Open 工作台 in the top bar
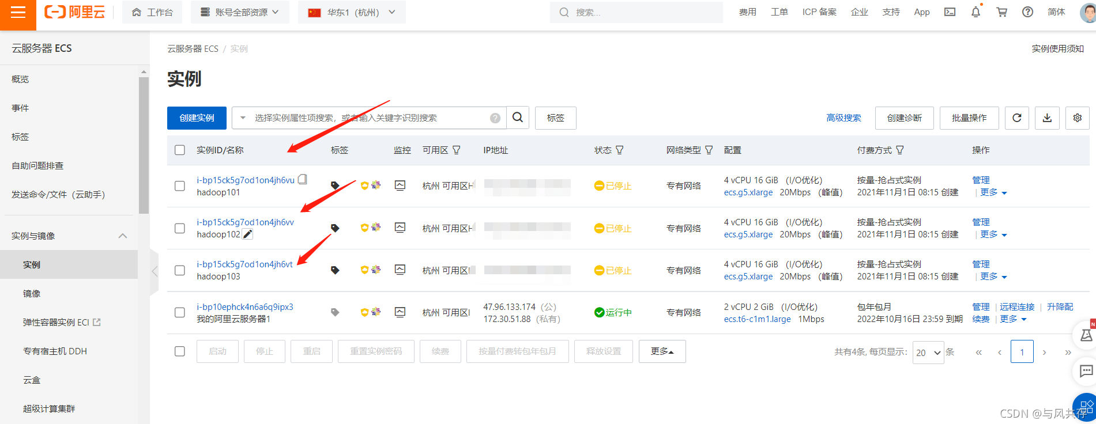1096x424 pixels. [x=152, y=12]
